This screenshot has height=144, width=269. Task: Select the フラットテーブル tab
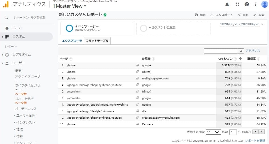point(97,41)
